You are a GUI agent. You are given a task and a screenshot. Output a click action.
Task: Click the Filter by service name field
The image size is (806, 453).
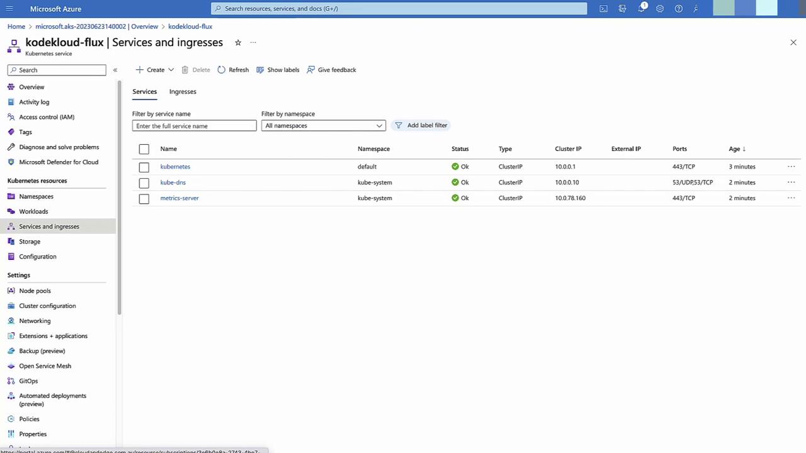click(195, 126)
